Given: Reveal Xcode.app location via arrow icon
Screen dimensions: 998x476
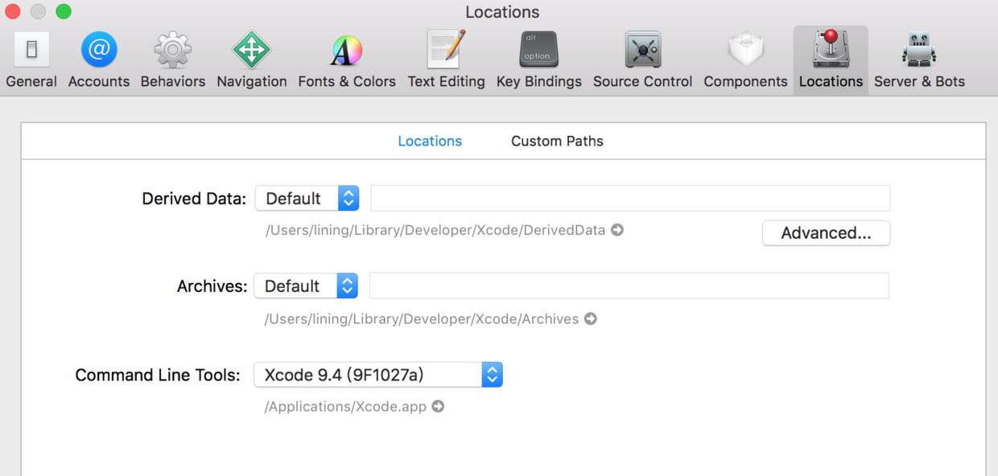Looking at the screenshot, I should pos(438,407).
